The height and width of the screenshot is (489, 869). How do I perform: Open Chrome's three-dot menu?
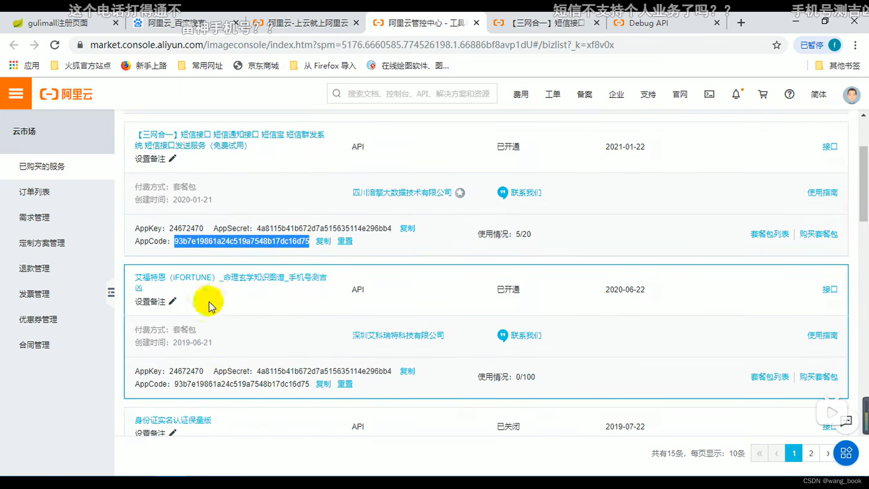(855, 45)
